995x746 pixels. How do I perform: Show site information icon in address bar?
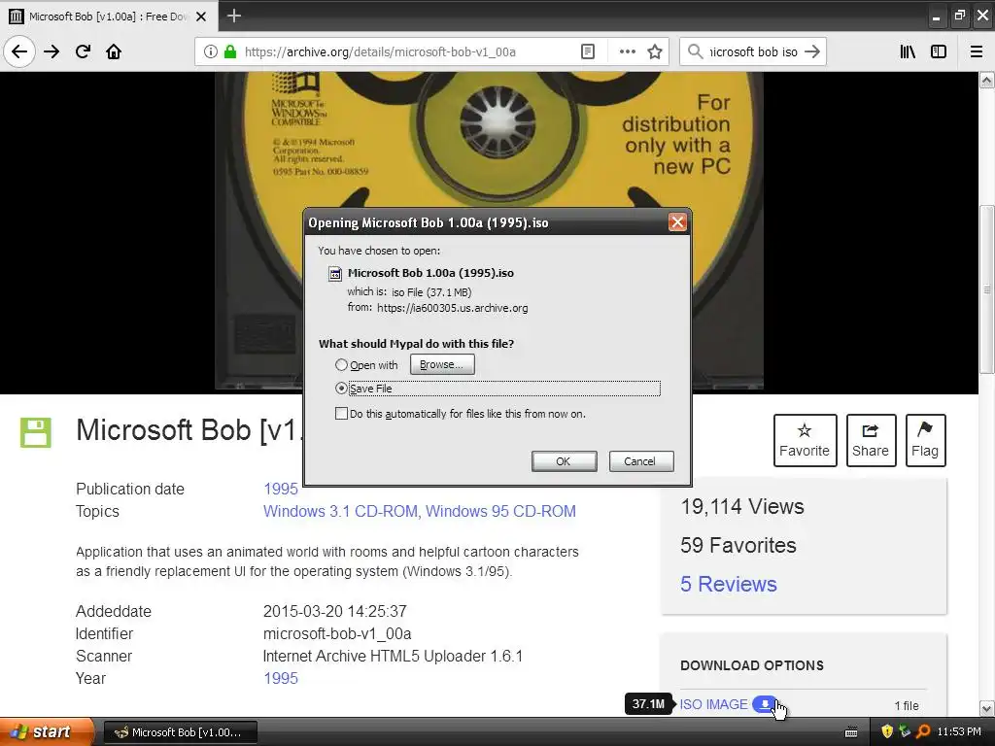point(211,51)
